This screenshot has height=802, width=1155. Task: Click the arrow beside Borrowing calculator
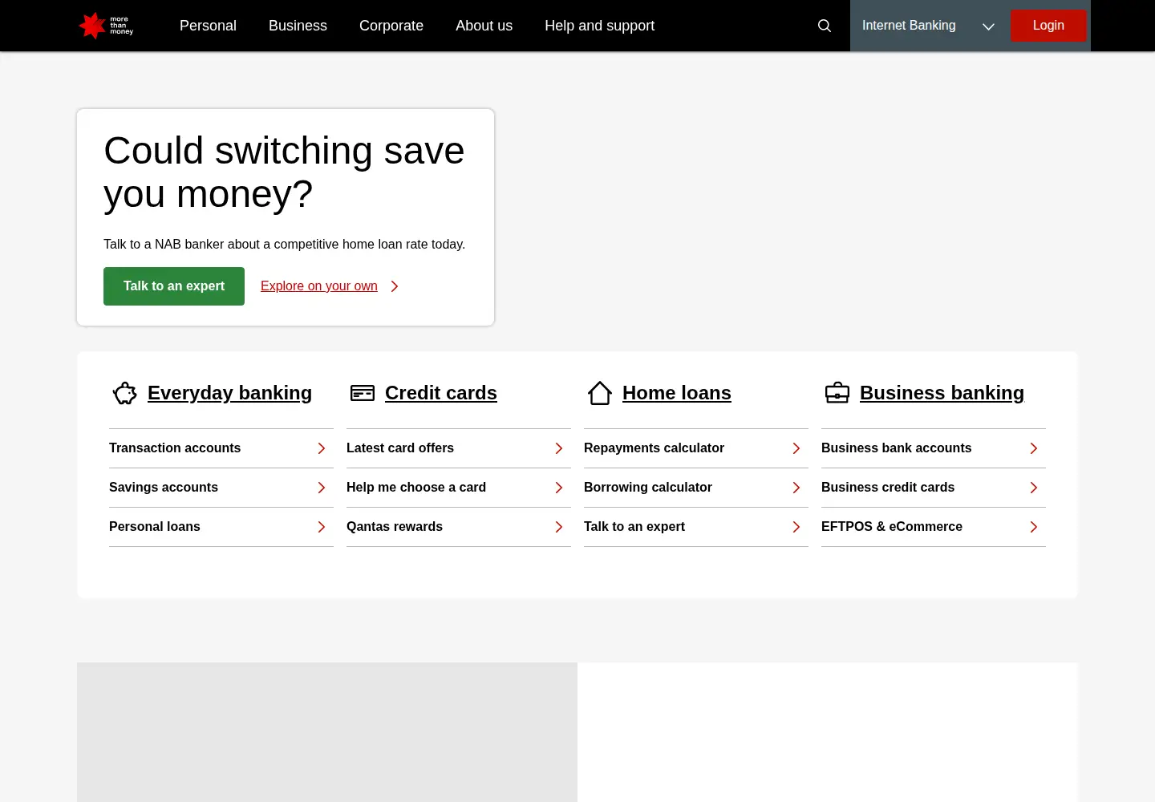pos(796,488)
